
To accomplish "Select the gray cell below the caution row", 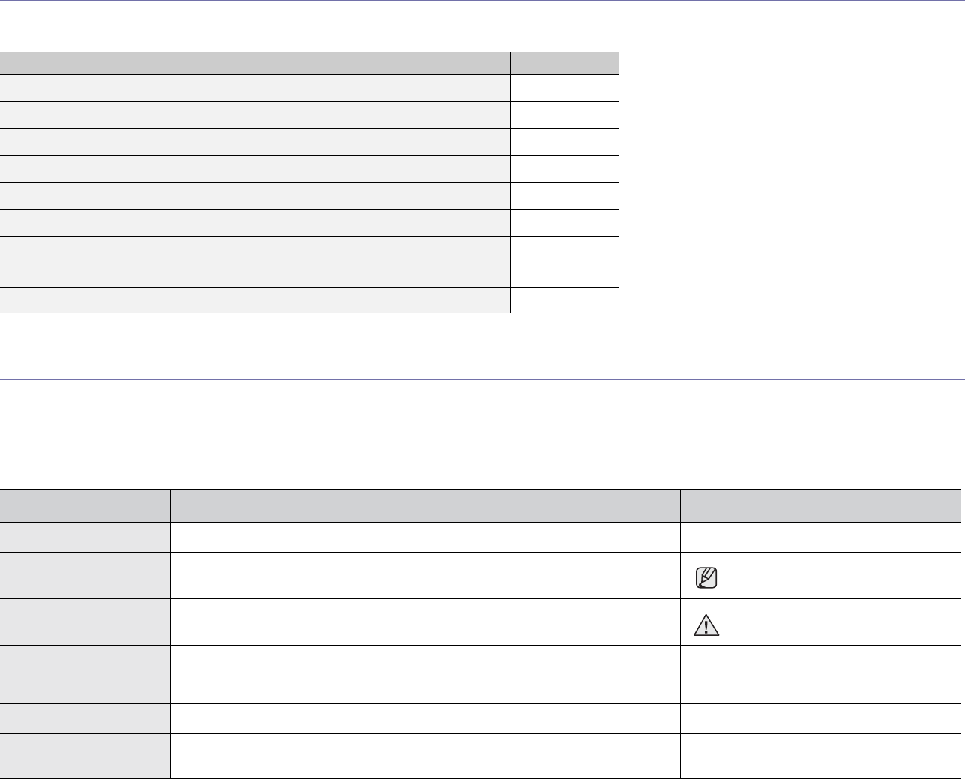I will coord(85,674).
